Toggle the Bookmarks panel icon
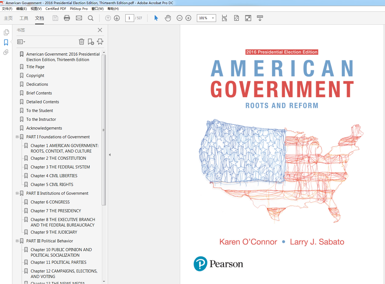The width and height of the screenshot is (385, 284). [x=6, y=42]
